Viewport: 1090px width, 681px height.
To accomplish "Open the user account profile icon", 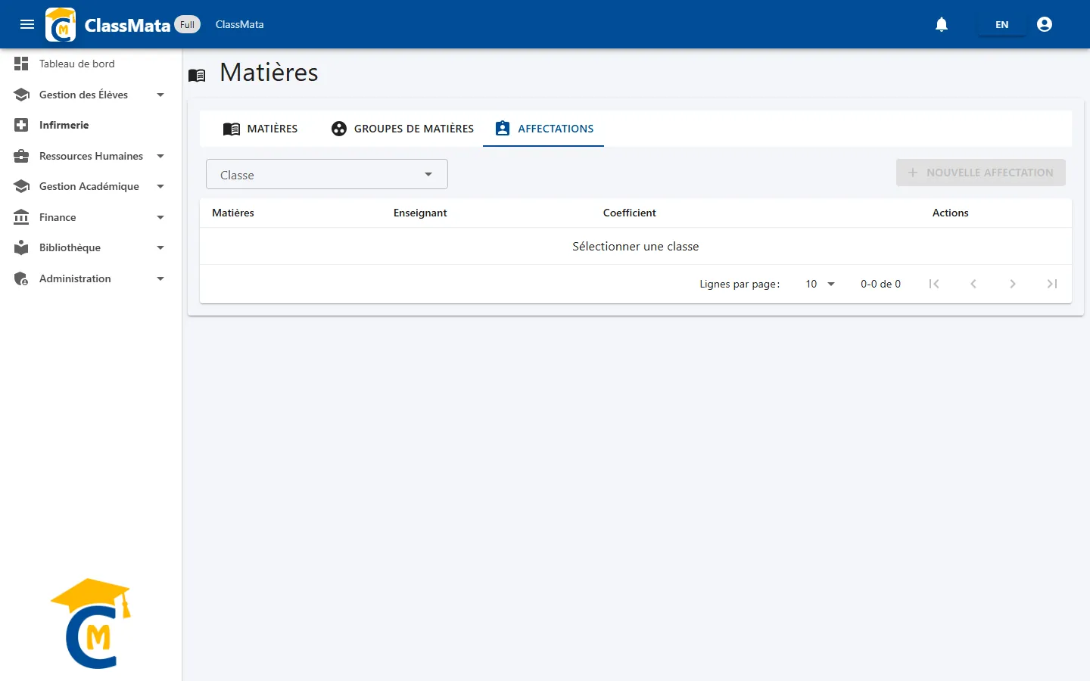I will [x=1045, y=24].
